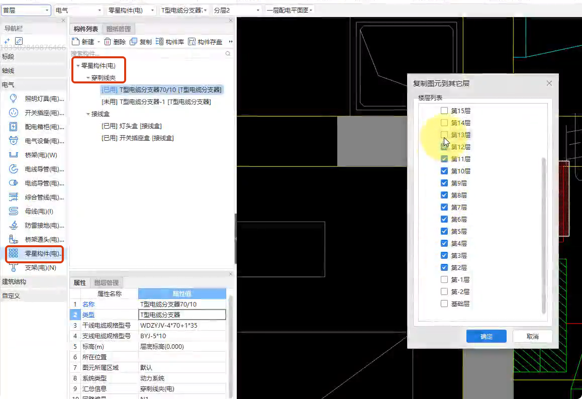Check the 第14层 checkbox
The width and height of the screenshot is (582, 399).
444,123
